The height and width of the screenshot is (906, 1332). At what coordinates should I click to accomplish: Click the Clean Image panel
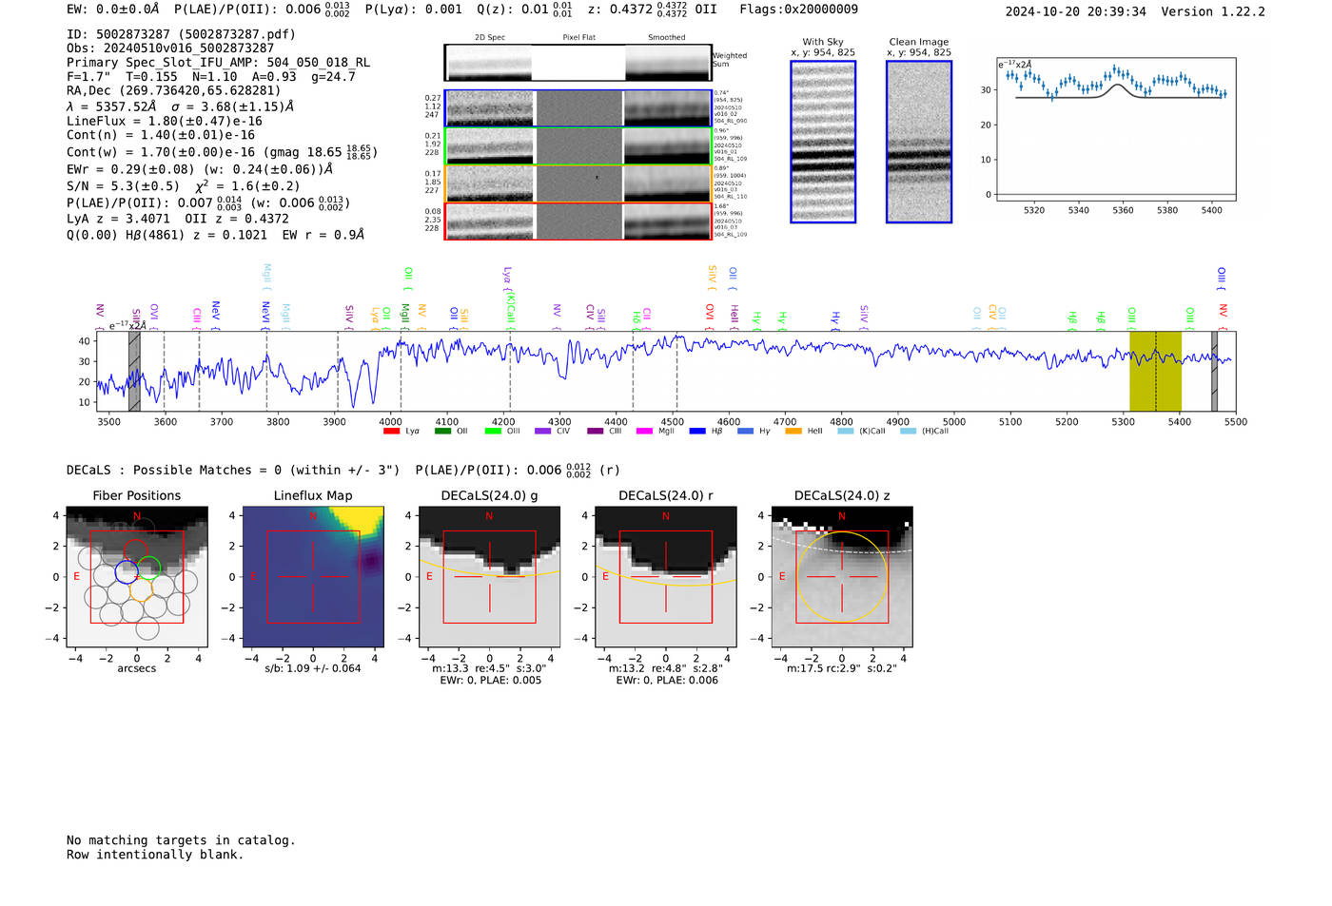[x=919, y=142]
